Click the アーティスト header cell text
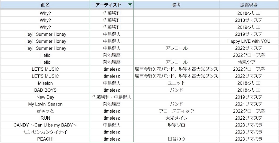279x143 pixels. coord(108,5)
